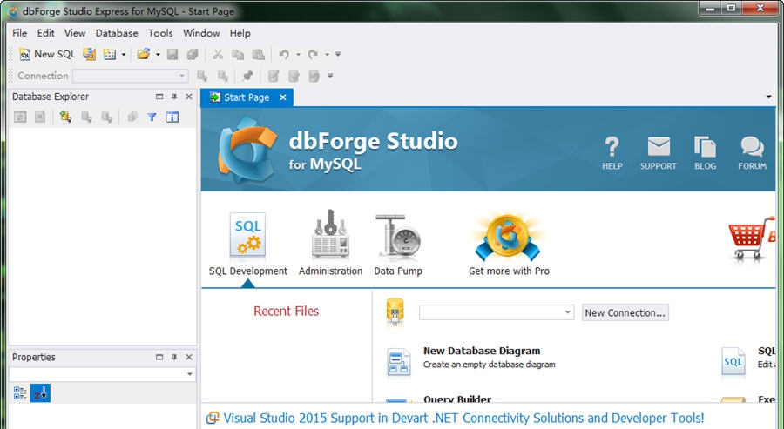Click the Redo arrow icon
Screen dimensions: 784x429
tap(313, 54)
